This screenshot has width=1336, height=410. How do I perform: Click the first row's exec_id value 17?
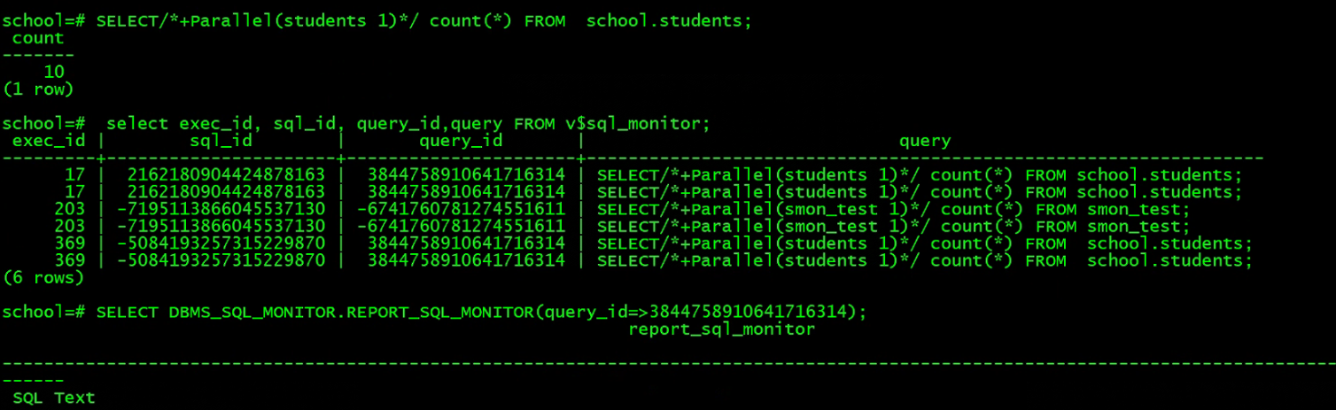click(x=74, y=175)
